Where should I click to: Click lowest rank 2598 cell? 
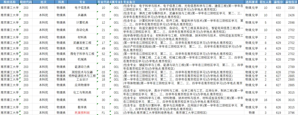pyautogui.click(x=291, y=23)
